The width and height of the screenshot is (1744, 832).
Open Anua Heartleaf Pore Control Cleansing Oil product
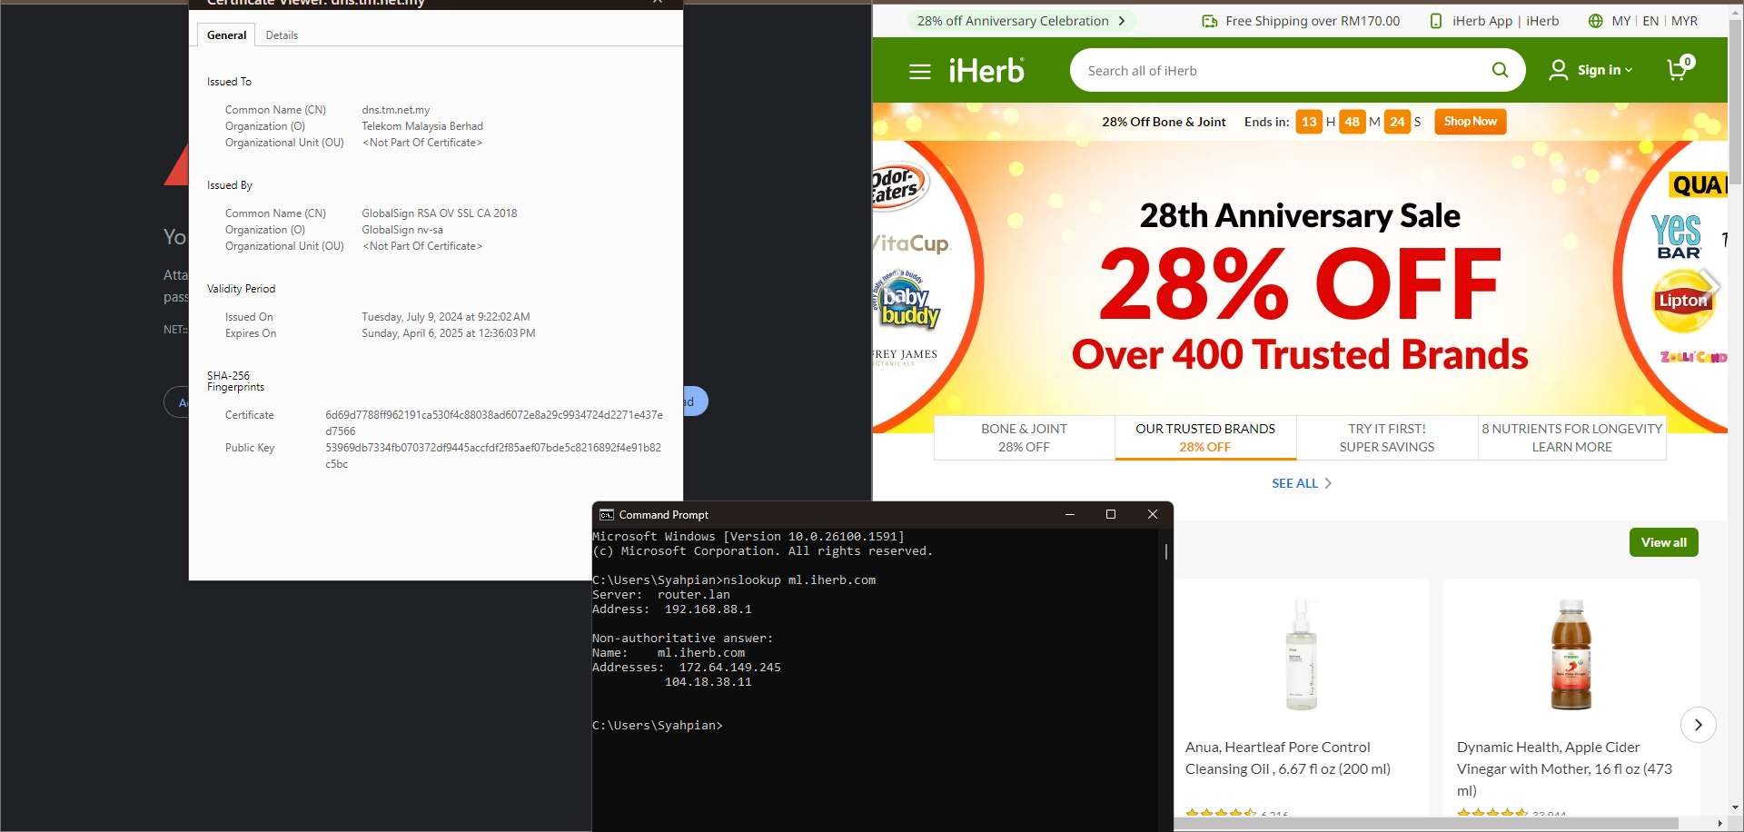coord(1287,758)
